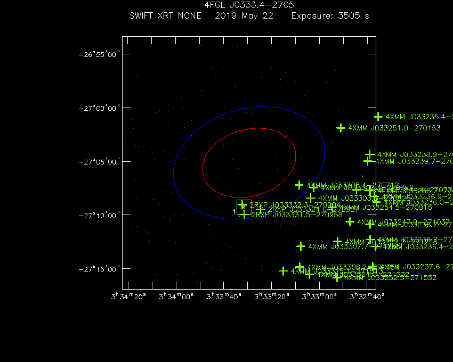This screenshot has width=453, height=362.
Task: Select the -27°15'00" declination axis label
Action: coord(99,269)
